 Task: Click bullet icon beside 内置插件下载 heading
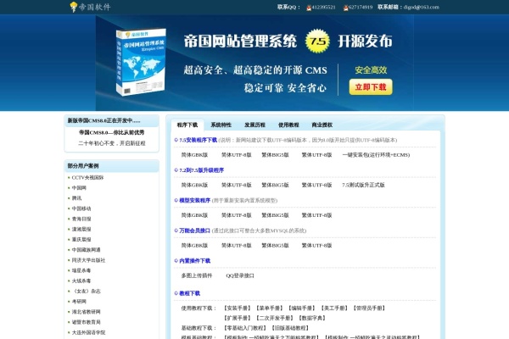(x=176, y=260)
